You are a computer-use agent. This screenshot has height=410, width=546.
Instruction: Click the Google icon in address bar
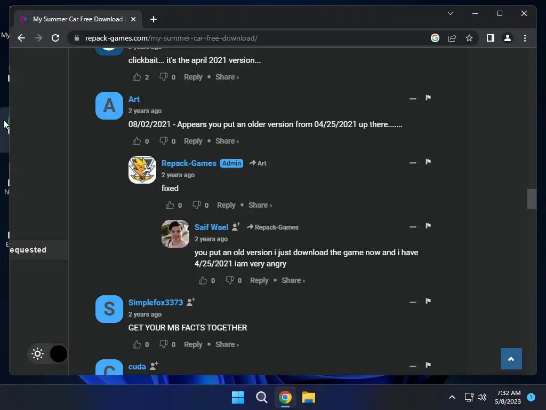435,38
